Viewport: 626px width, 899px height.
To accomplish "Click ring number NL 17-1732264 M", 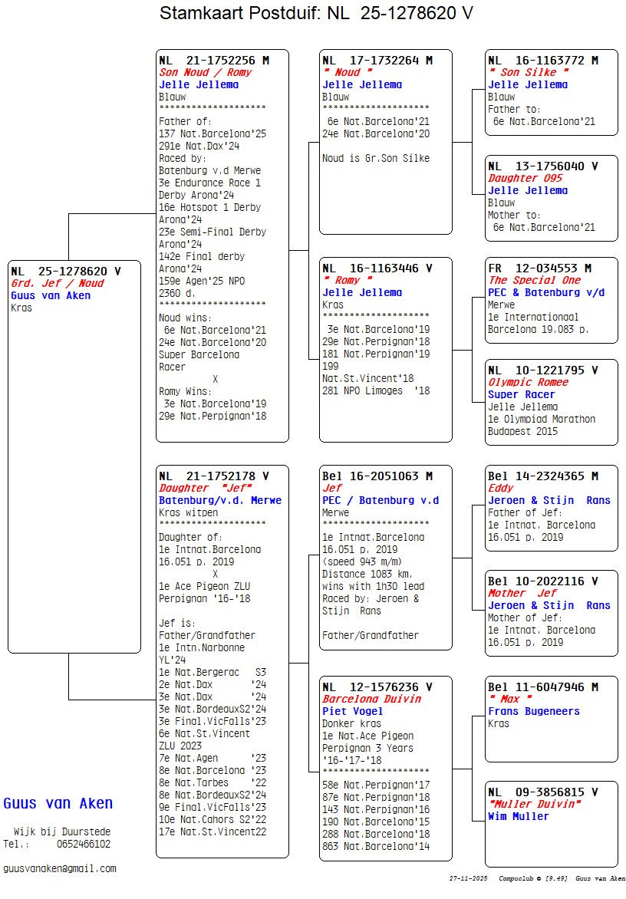I will coord(377,61).
